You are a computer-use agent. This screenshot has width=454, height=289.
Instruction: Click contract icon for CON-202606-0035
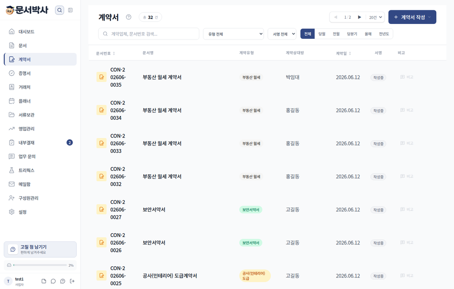tap(102, 77)
